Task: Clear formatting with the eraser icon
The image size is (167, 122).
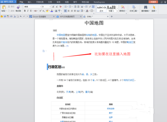Action: 60,7
